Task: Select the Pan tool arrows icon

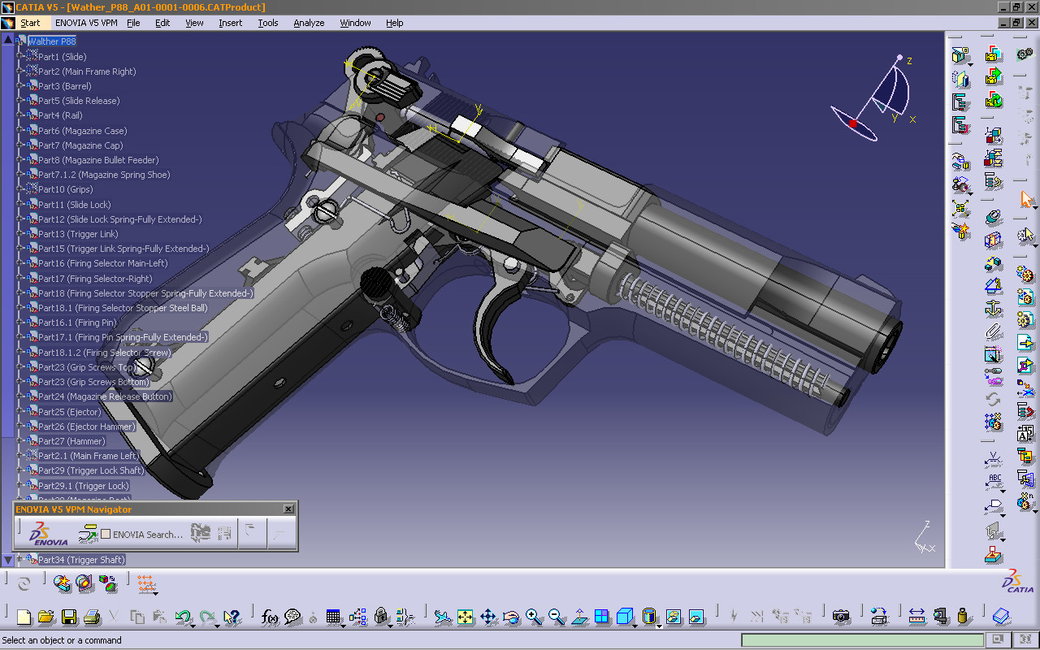Action: click(x=488, y=617)
